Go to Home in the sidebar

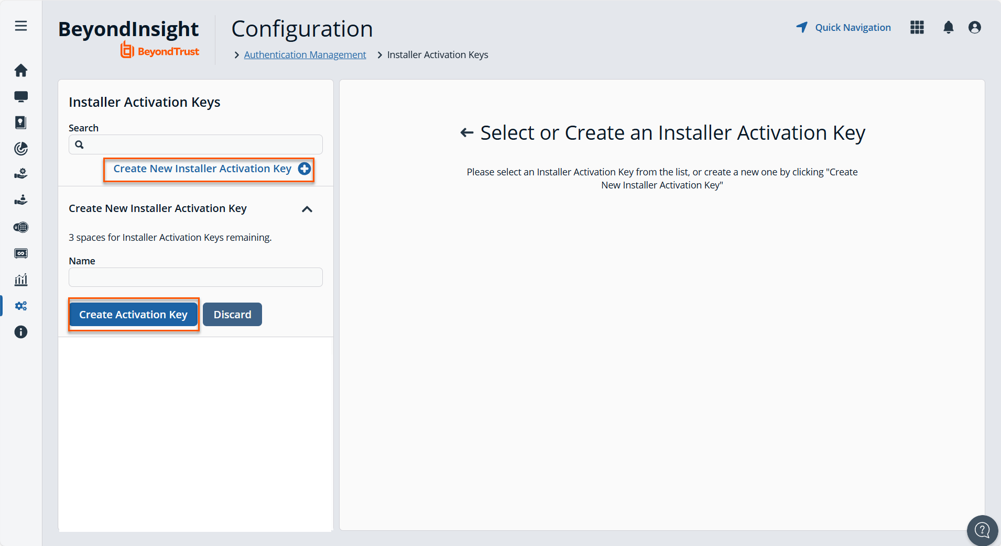[x=21, y=70]
